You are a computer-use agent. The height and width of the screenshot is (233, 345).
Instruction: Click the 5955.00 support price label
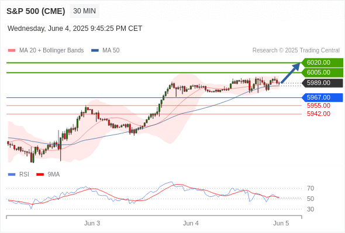coord(319,105)
